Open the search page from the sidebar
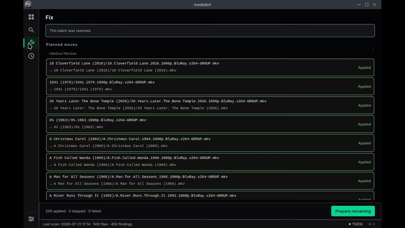The height and width of the screenshot is (228, 405). click(x=31, y=30)
